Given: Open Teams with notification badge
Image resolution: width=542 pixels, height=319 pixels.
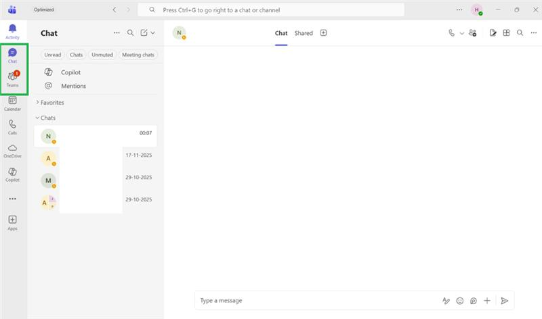Looking at the screenshot, I should [x=12, y=79].
